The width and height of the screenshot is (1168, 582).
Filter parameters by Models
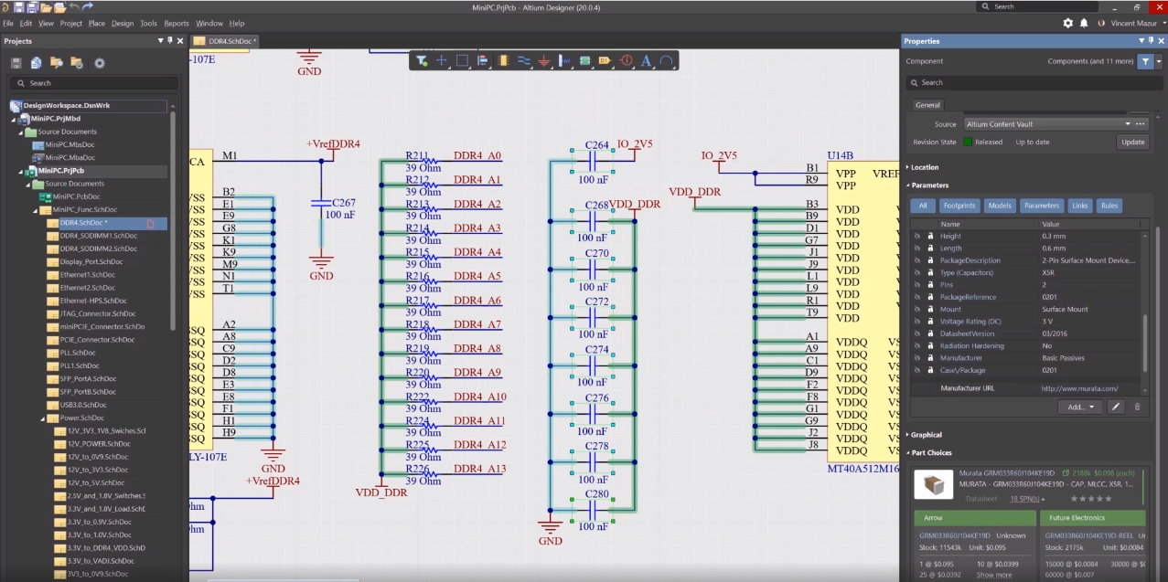click(x=998, y=206)
